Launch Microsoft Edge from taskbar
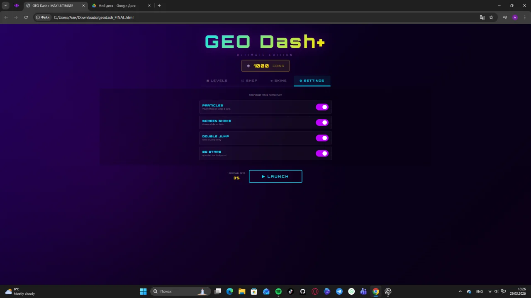Viewport: 531px width, 298px height. pyautogui.click(x=230, y=291)
